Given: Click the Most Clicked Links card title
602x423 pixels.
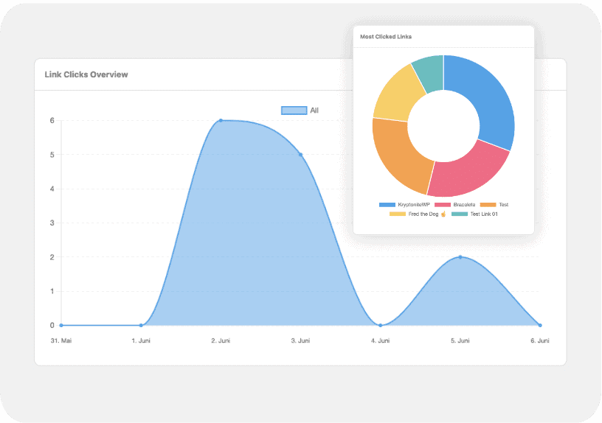Looking at the screenshot, I should 386,36.
